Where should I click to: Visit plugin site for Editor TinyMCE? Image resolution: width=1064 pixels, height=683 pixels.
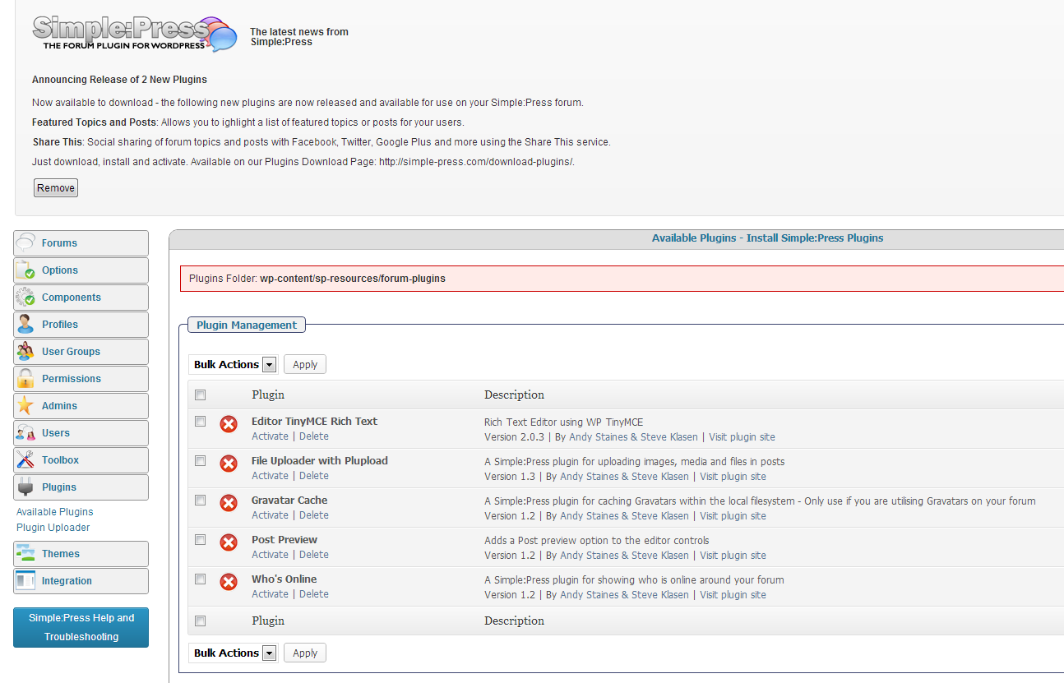[742, 437]
